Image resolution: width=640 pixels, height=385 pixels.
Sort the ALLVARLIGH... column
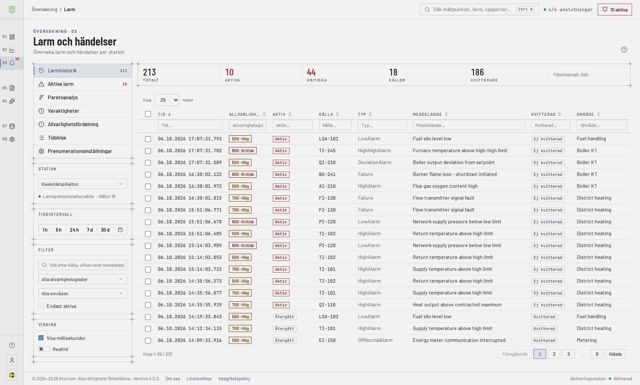tap(264, 114)
